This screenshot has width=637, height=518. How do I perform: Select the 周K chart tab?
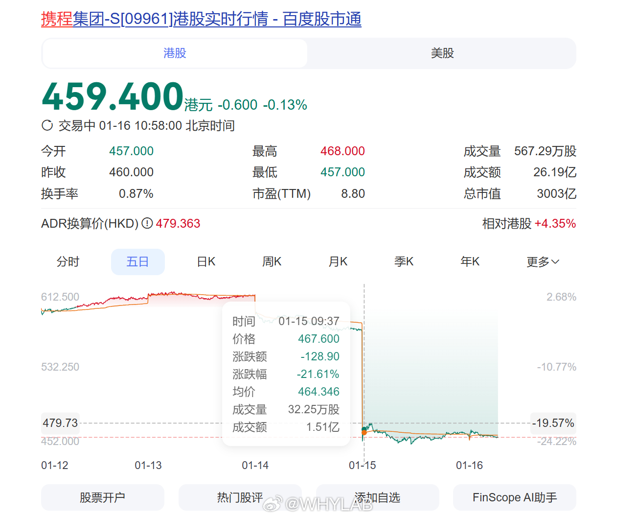pyautogui.click(x=272, y=262)
